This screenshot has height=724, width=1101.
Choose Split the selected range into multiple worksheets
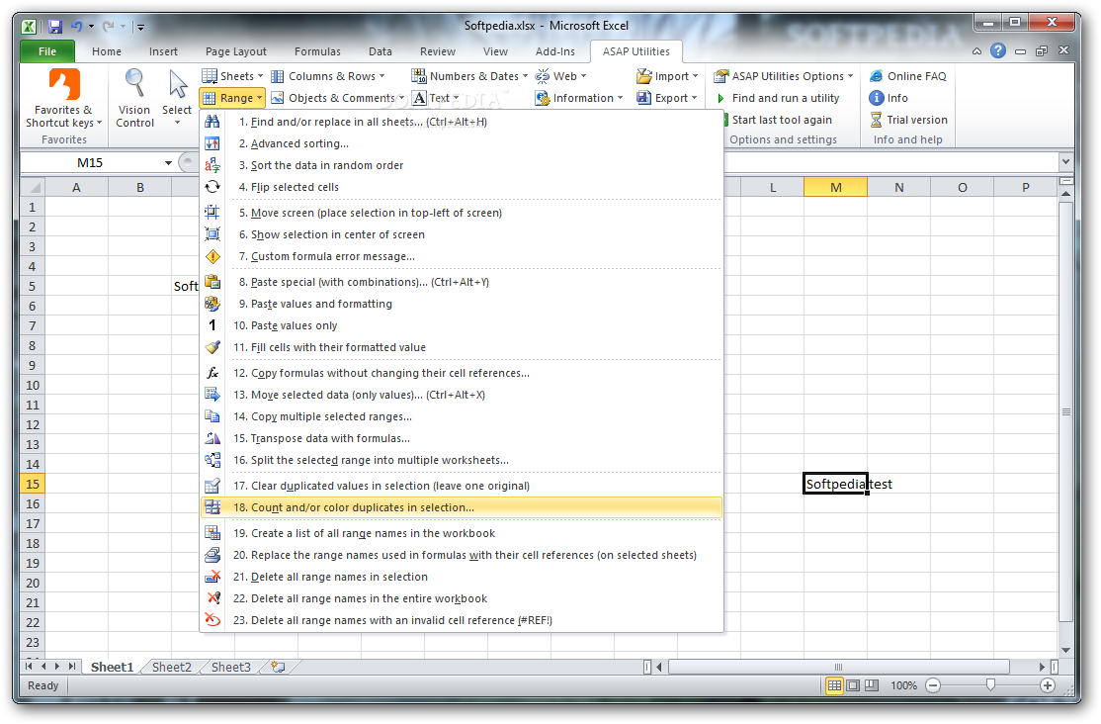coord(462,460)
